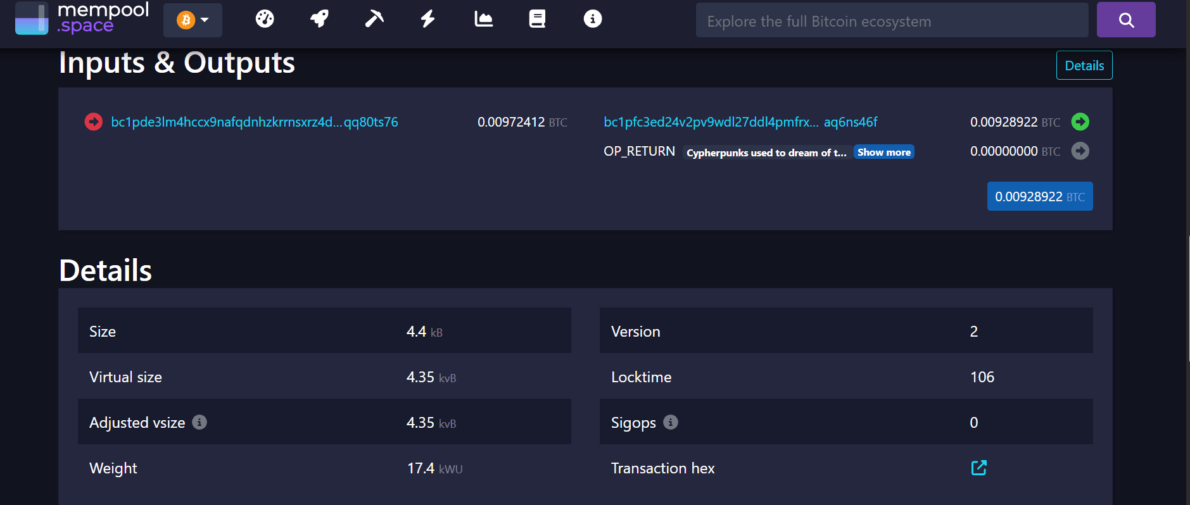Viewport: 1190px width, 505px height.
Task: Click the green output arrow icon
Action: click(x=1080, y=122)
